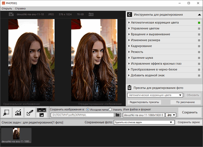Image resolution: width=203 pixels, height=147 pixels.
Task: Select the devushki-na-avu thumbnail in the task list
Action: click(x=16, y=134)
